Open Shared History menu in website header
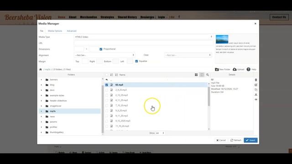292x164 pixels. [127, 17]
